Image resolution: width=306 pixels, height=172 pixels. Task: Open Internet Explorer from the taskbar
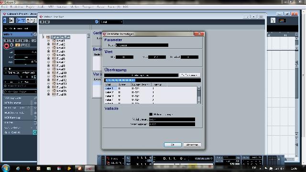(x=18, y=168)
